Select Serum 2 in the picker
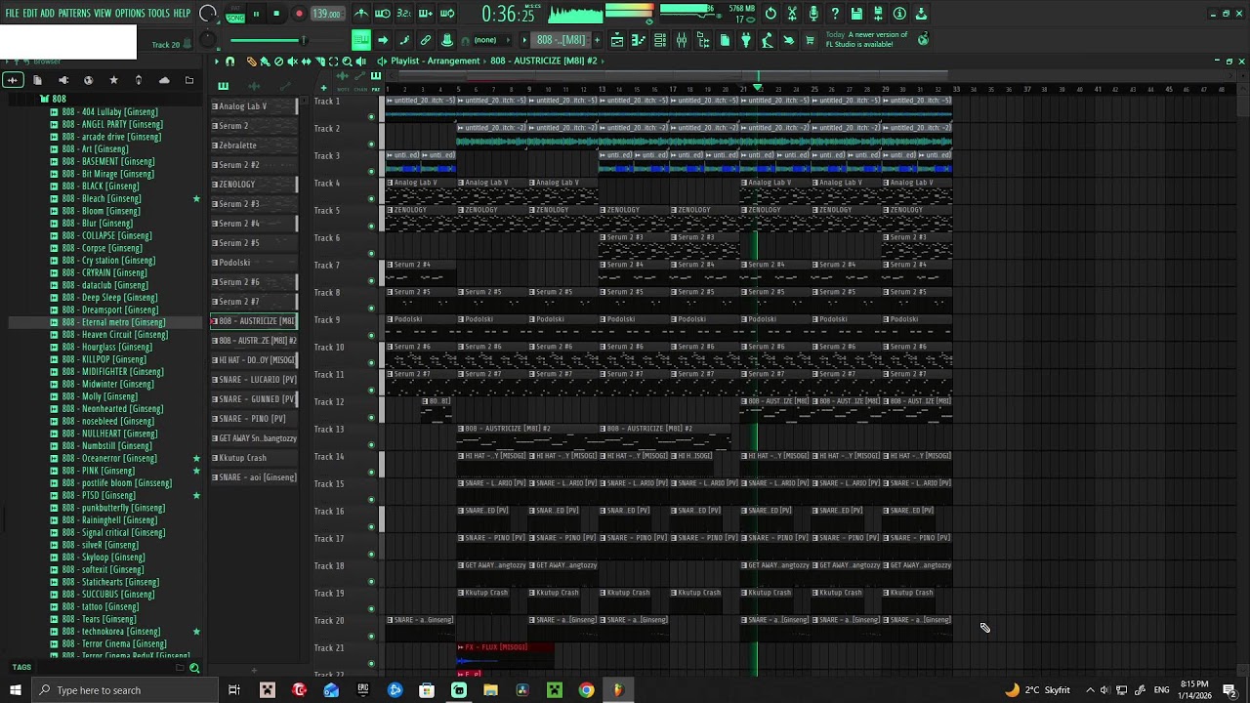The image size is (1250, 703). (x=254, y=126)
